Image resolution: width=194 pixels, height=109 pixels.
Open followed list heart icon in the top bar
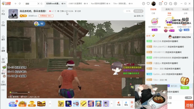click(x=148, y=4)
